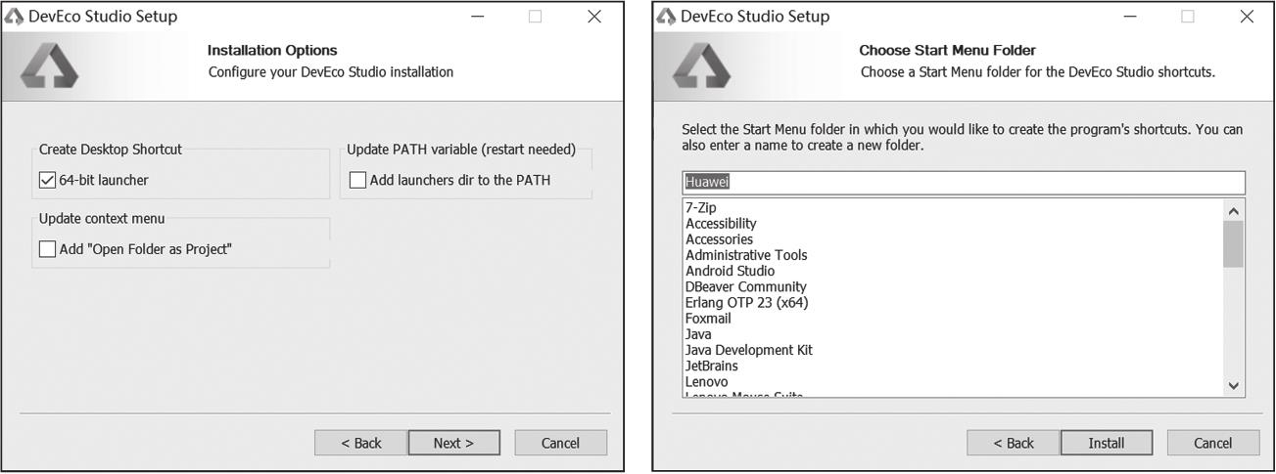Choose Android Studio from folder list
This screenshot has width=1276, height=474.
point(730,271)
